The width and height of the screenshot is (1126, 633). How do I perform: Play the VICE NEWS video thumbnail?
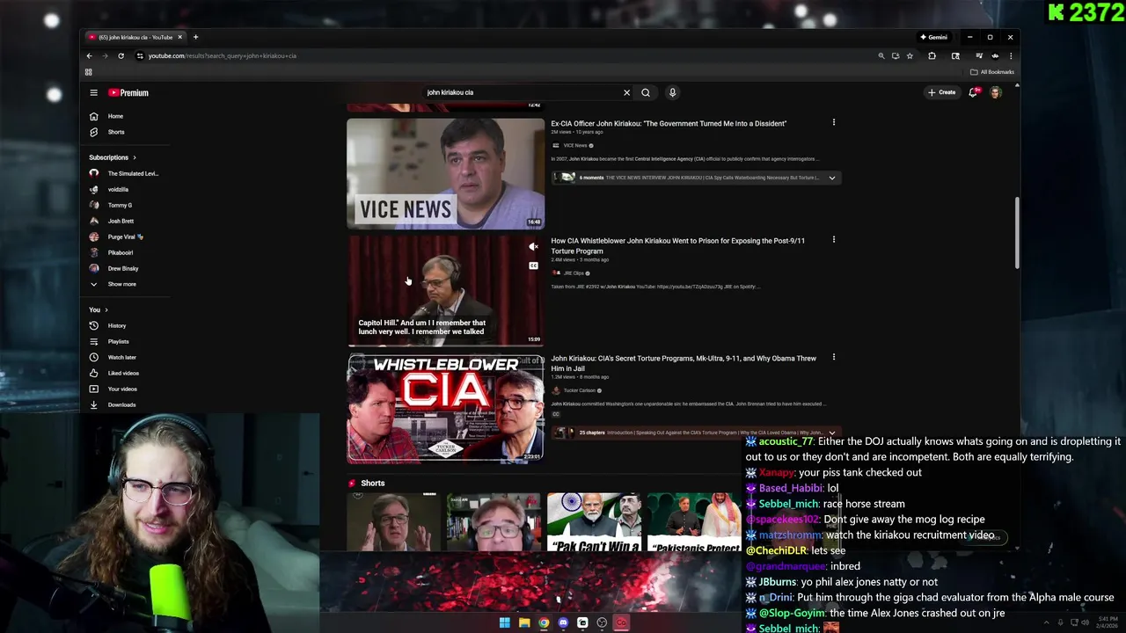tap(445, 174)
